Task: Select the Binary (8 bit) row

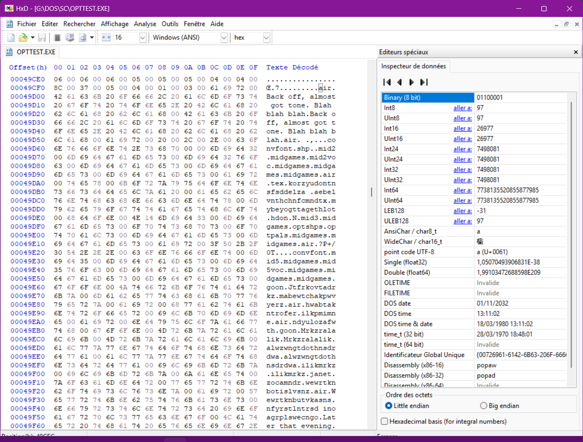Action: 474,97
